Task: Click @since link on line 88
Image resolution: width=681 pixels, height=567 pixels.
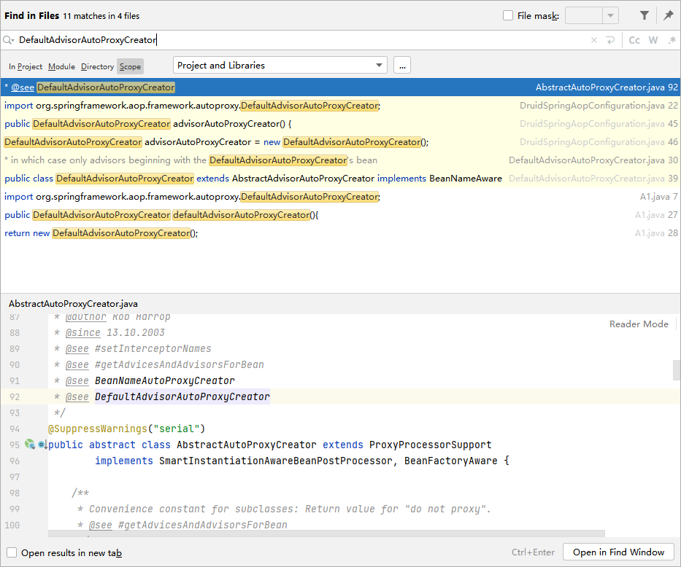Action: tap(83, 332)
